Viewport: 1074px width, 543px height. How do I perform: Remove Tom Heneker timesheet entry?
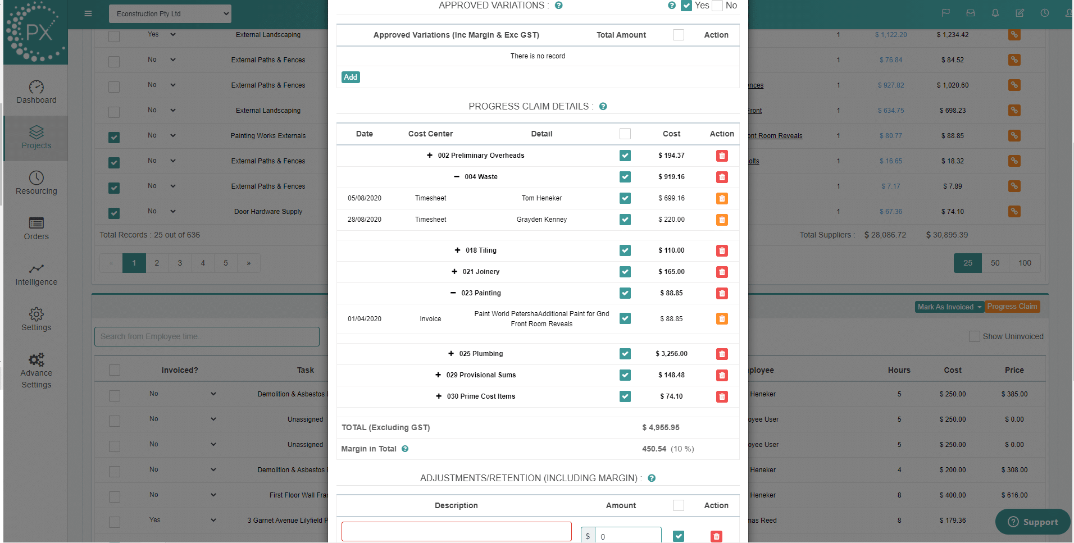click(x=722, y=199)
